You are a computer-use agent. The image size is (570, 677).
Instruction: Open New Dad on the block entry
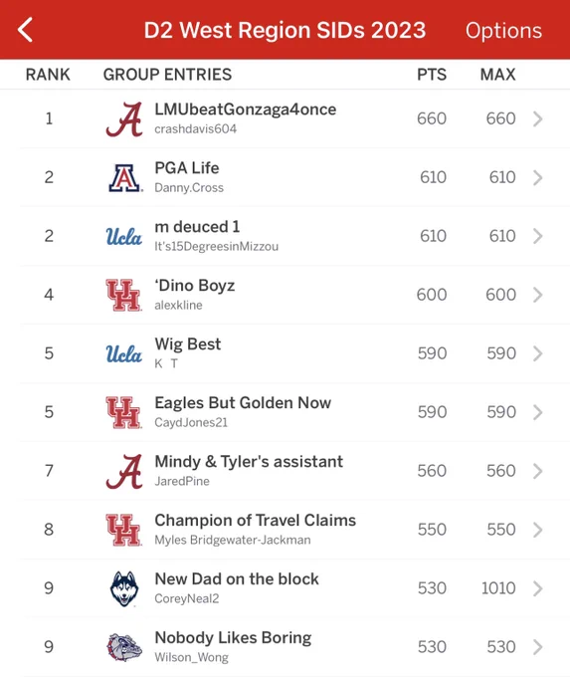[285, 588]
